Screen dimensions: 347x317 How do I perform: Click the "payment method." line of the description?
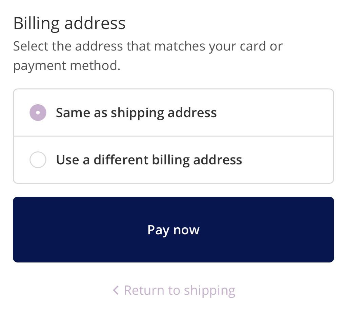coord(67,65)
